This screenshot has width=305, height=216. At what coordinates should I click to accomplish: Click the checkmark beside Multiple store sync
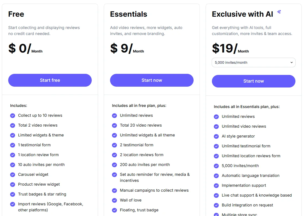coord(216,214)
